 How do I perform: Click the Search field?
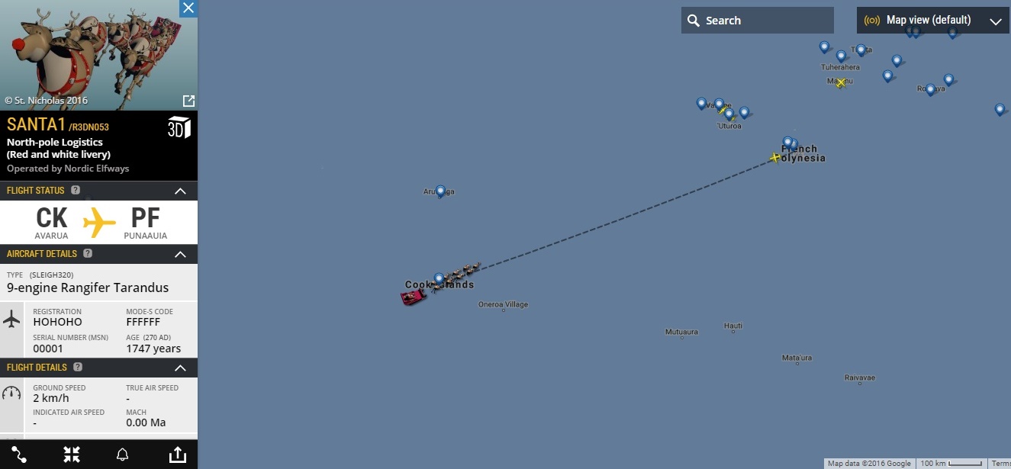click(758, 21)
